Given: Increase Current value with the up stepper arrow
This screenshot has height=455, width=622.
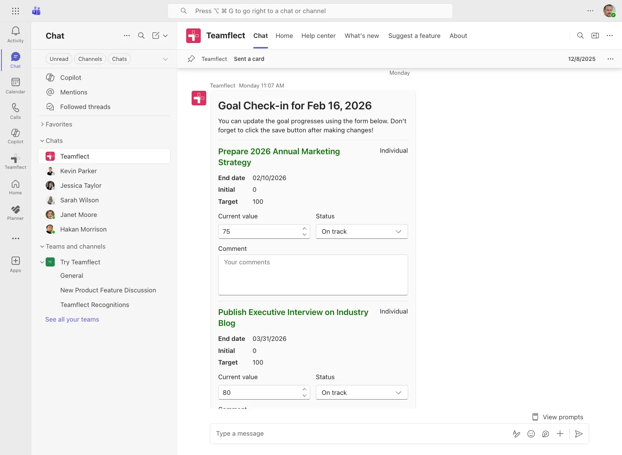Looking at the screenshot, I should tap(304, 228).
